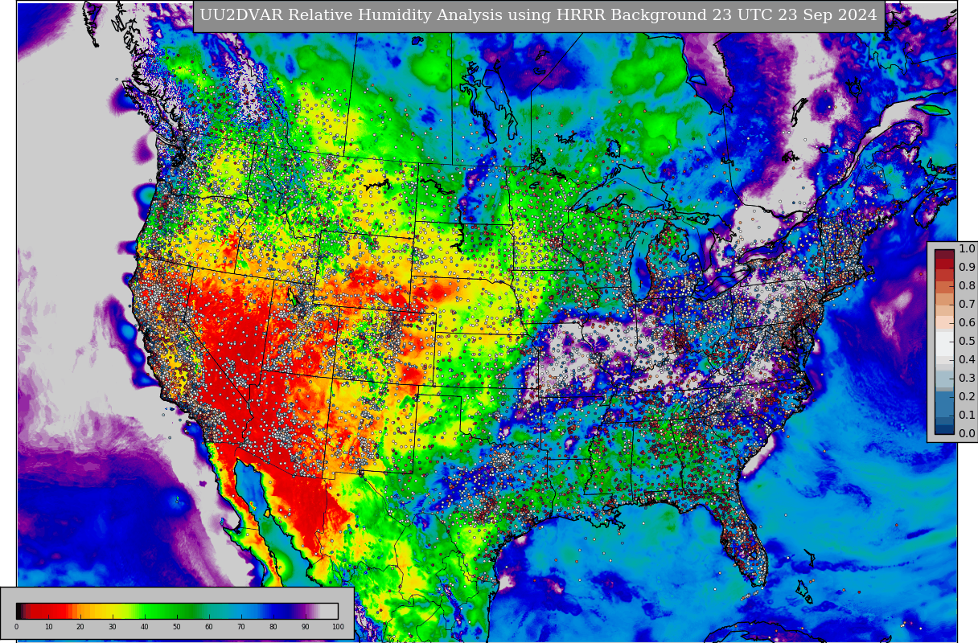This screenshot has height=643, width=978.
Task: Click the map title reading UU2DVAR Relative Humidity Analysis
Action: click(538, 15)
